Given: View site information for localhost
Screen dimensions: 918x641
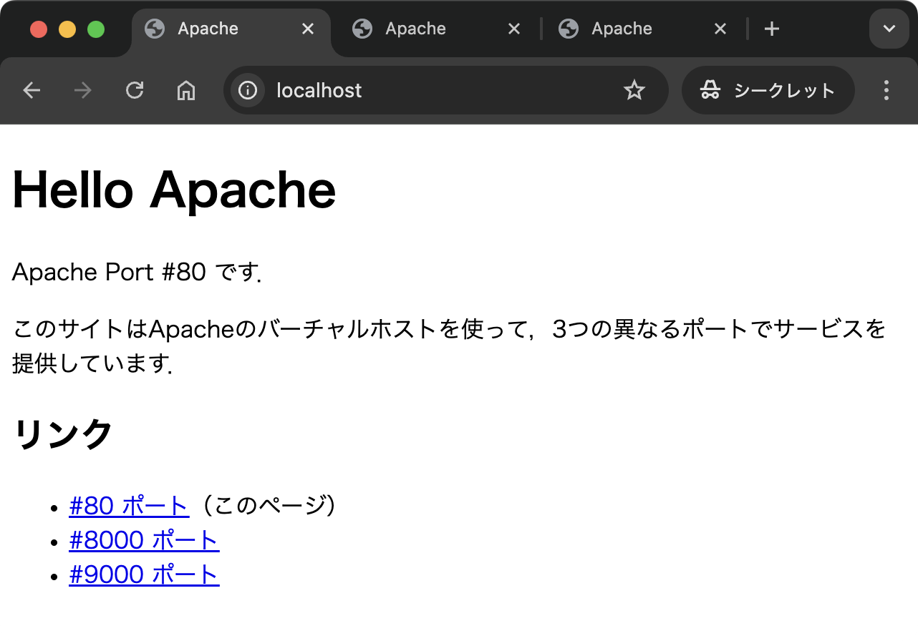Looking at the screenshot, I should [x=248, y=90].
